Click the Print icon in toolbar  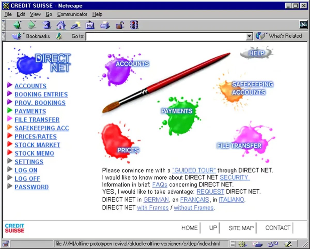(x=105, y=25)
